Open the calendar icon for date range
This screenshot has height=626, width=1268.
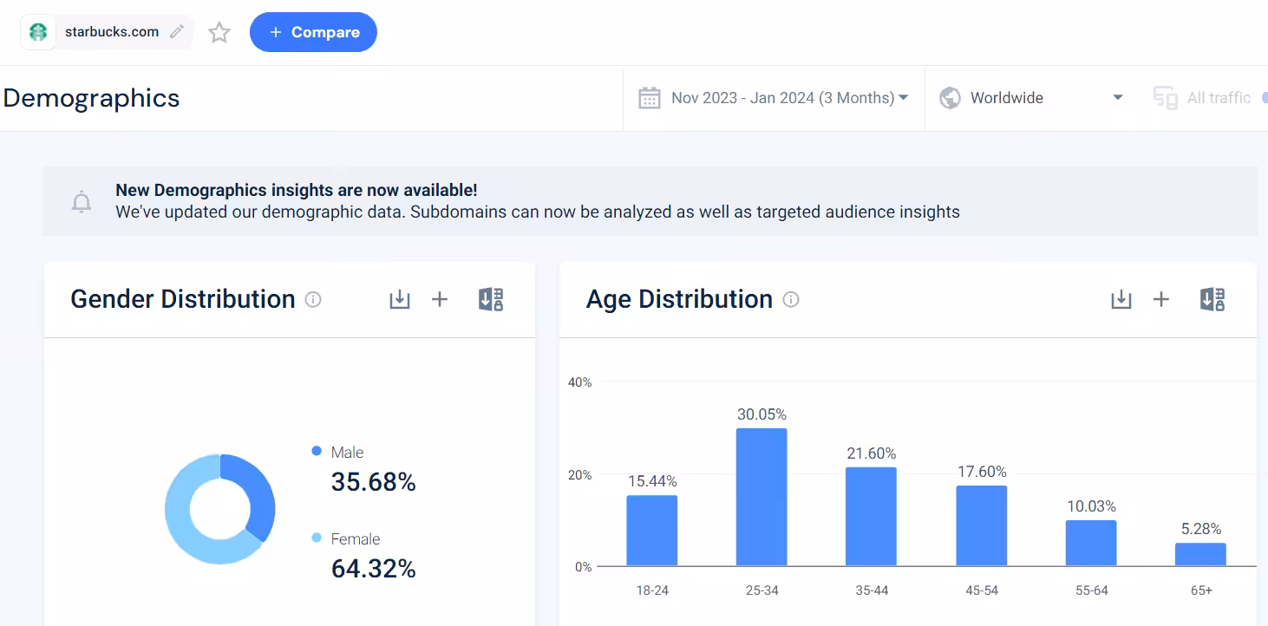coord(650,98)
